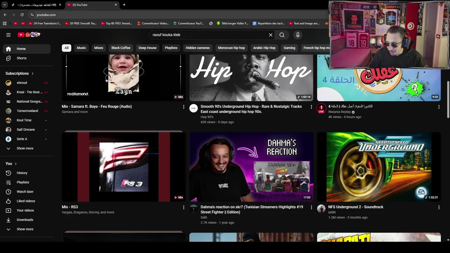Open the tab search dropdown arrow
This screenshot has width=450, height=253.
coord(5,5)
